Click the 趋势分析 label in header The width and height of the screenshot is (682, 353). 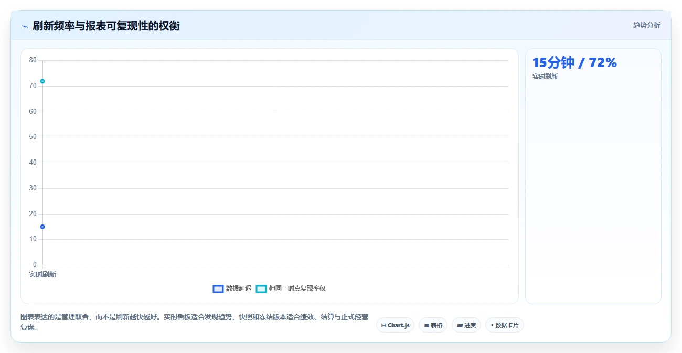point(646,25)
